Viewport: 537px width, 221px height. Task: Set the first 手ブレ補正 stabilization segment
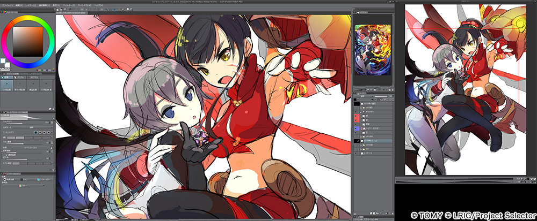coord(16,163)
